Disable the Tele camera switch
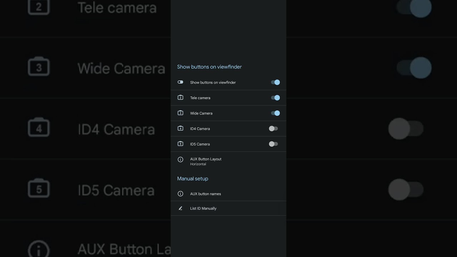 pos(275,98)
